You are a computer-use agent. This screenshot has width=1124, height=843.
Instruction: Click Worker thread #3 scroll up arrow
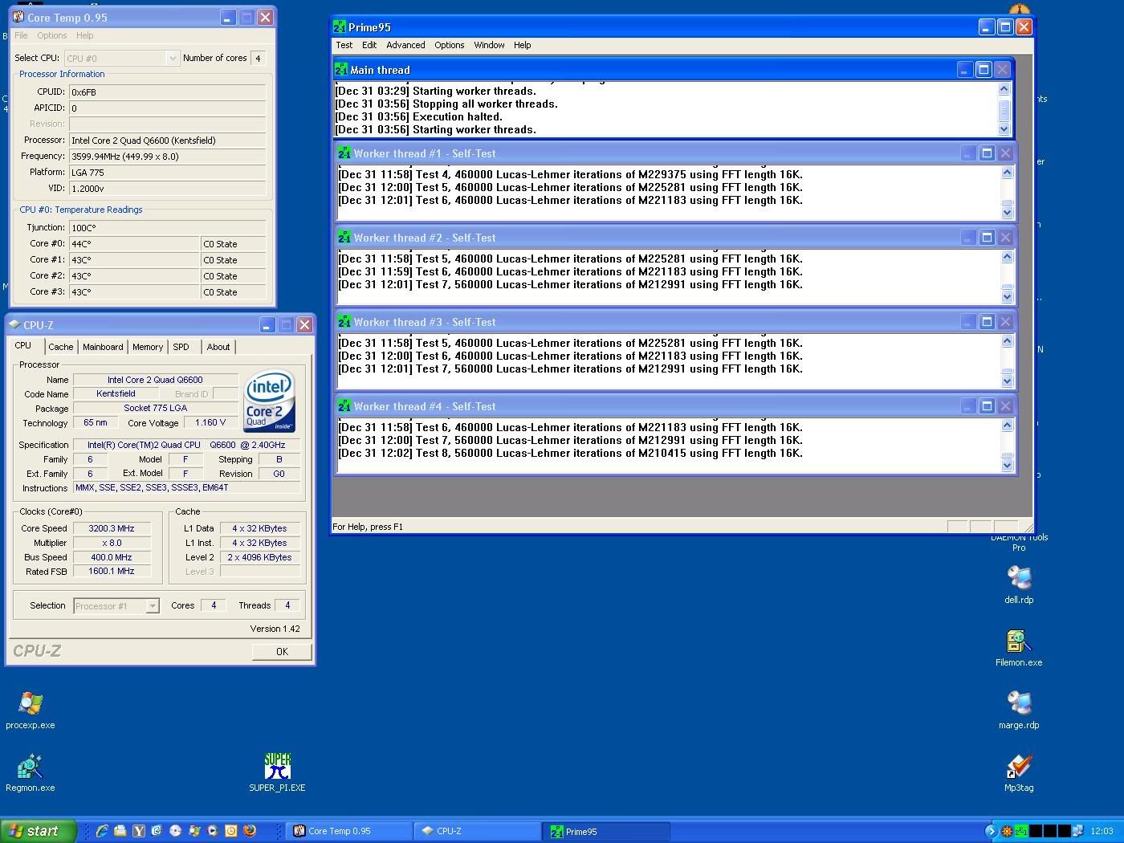coord(1008,341)
